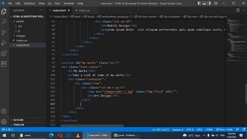The image size is (247, 139).
Task: Click Ln 107, Col 13 in status bar
Action: 161,130
